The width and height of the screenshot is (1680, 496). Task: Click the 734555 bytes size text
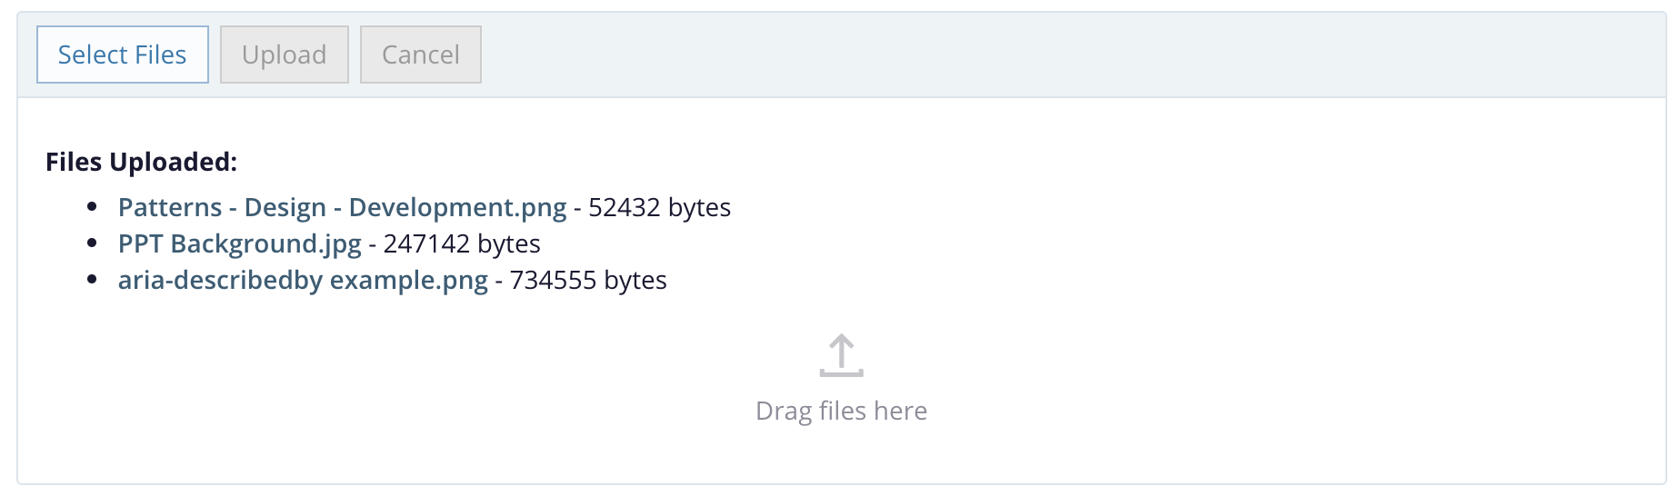tap(588, 281)
